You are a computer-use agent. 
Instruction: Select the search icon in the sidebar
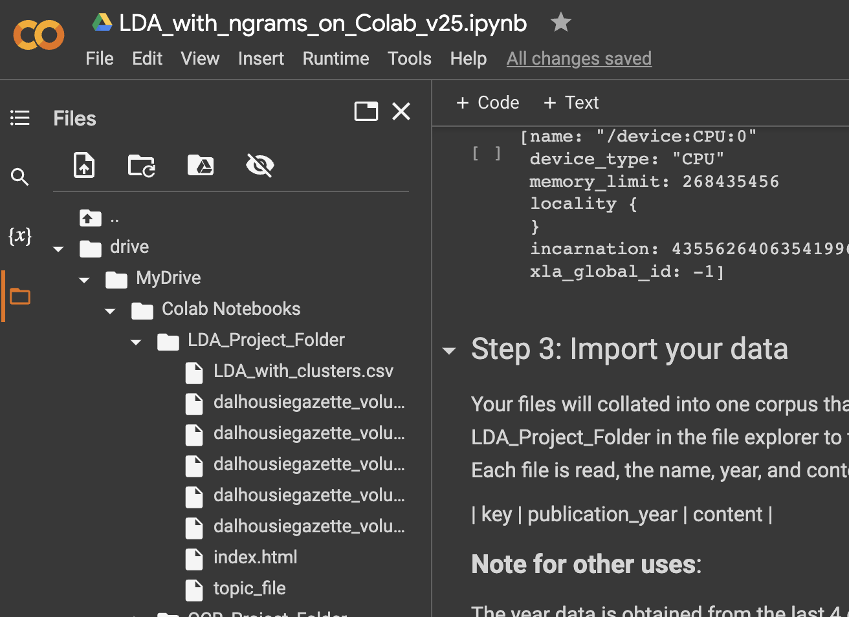(x=19, y=177)
